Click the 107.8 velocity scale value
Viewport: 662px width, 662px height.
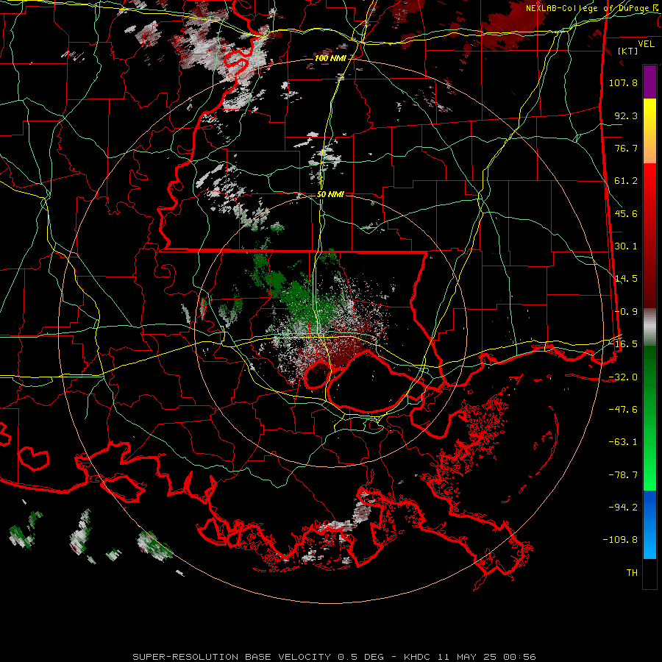(623, 82)
